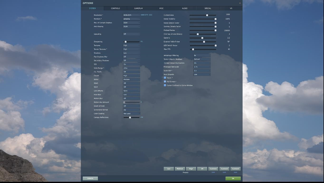This screenshot has height=183, width=324.
Task: Open the Monitors dropdown
Action: [132, 19]
